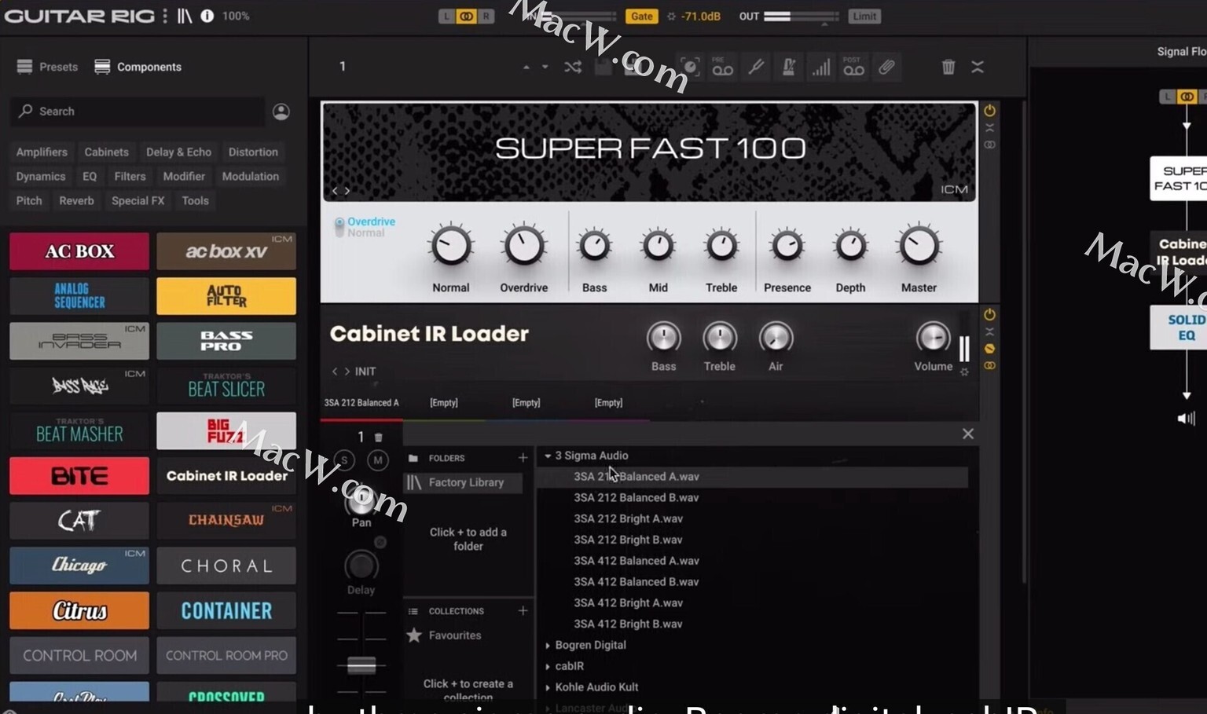Image resolution: width=1207 pixels, height=714 pixels.
Task: Open the pre tape deck tool
Action: pyautogui.click(x=722, y=67)
